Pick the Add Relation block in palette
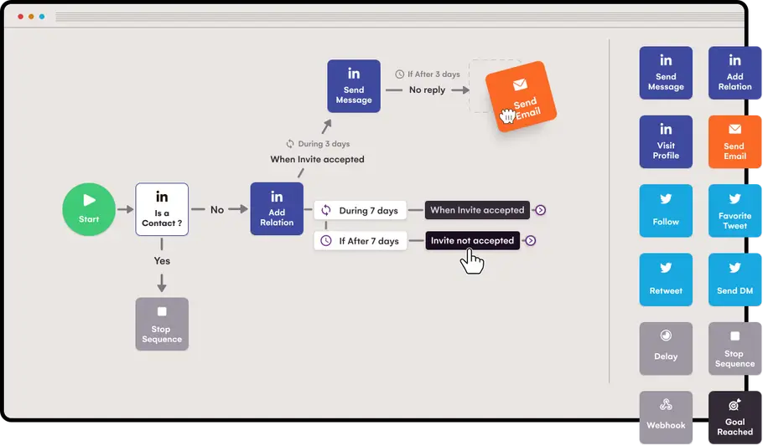The image size is (763, 446). [734, 73]
